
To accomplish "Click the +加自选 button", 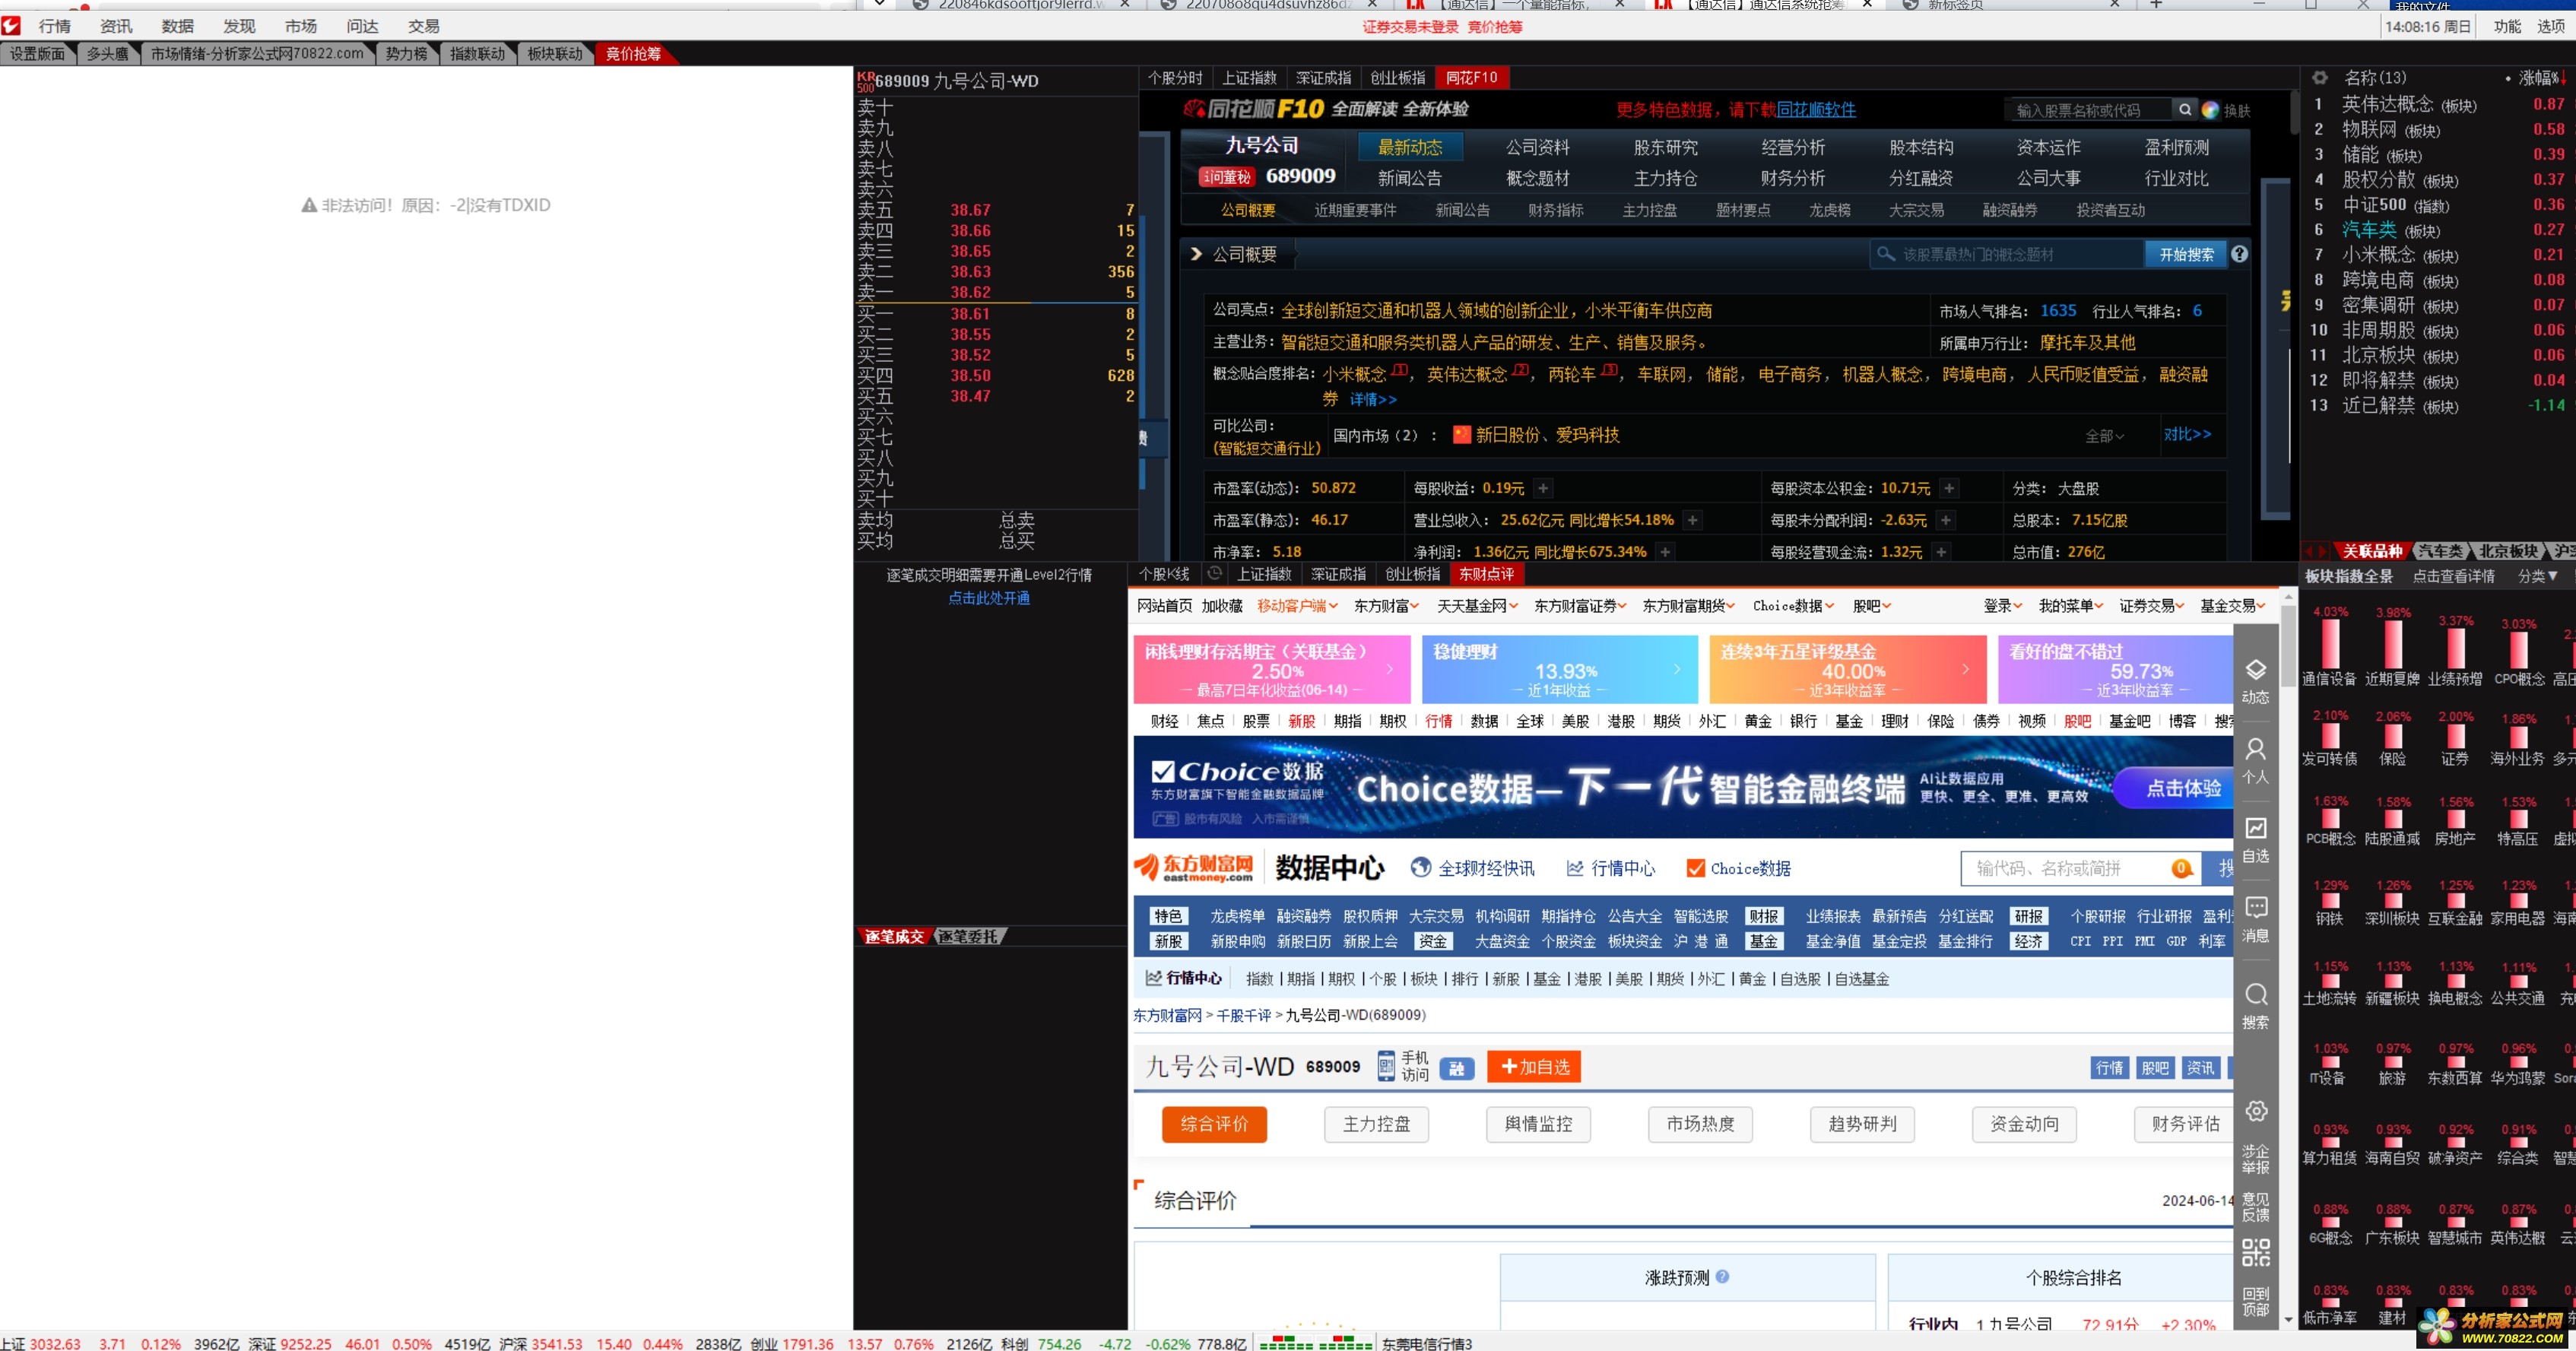I will pyautogui.click(x=1534, y=1067).
